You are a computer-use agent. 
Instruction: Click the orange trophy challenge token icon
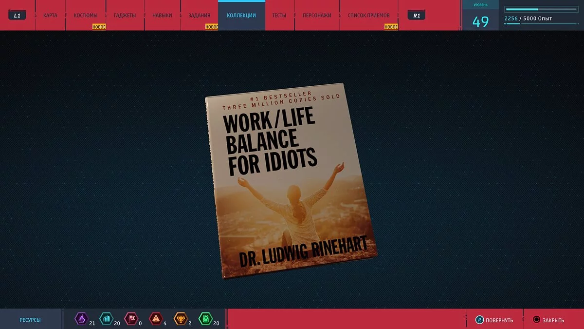(x=180, y=319)
